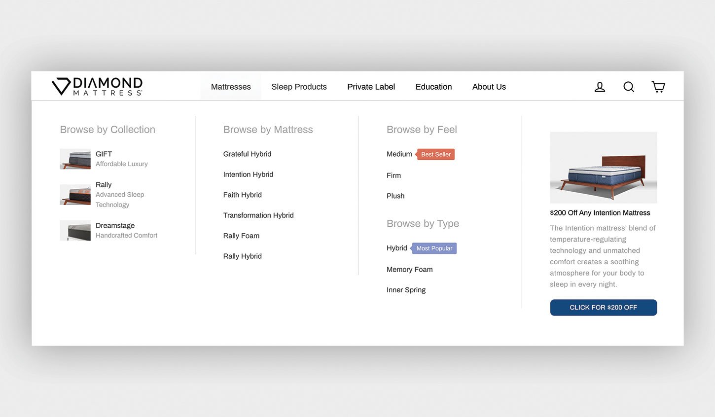Open the Mattresses menu tab
The image size is (715, 417).
tap(231, 87)
